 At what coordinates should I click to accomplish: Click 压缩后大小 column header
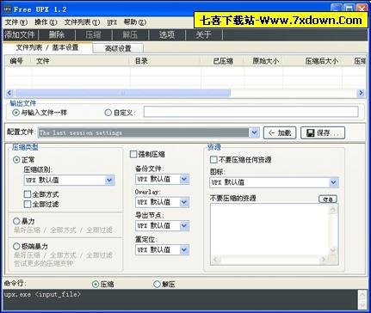[x=312, y=61]
